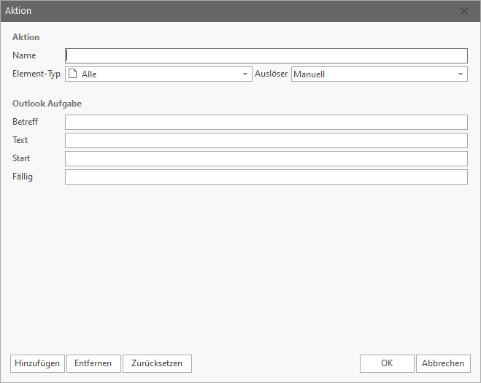Click the Aktion title bar text

click(x=18, y=11)
